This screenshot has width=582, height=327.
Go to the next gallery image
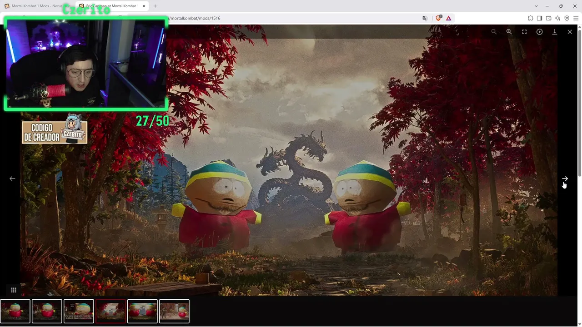pos(565,178)
